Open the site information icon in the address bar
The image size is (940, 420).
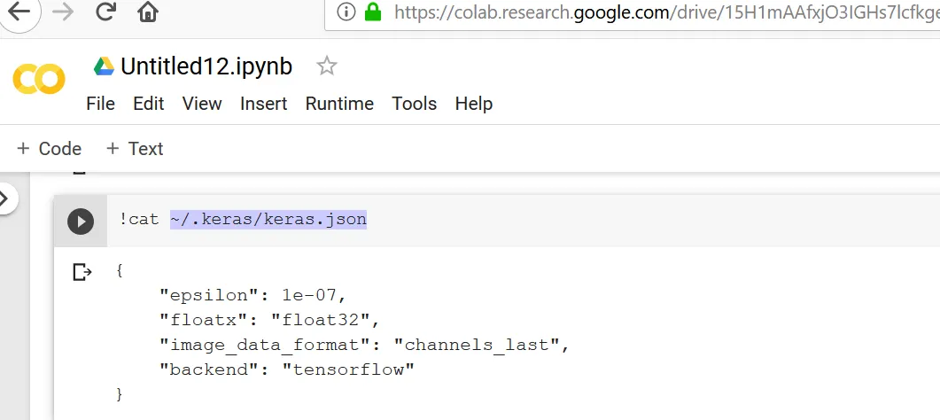tap(346, 12)
